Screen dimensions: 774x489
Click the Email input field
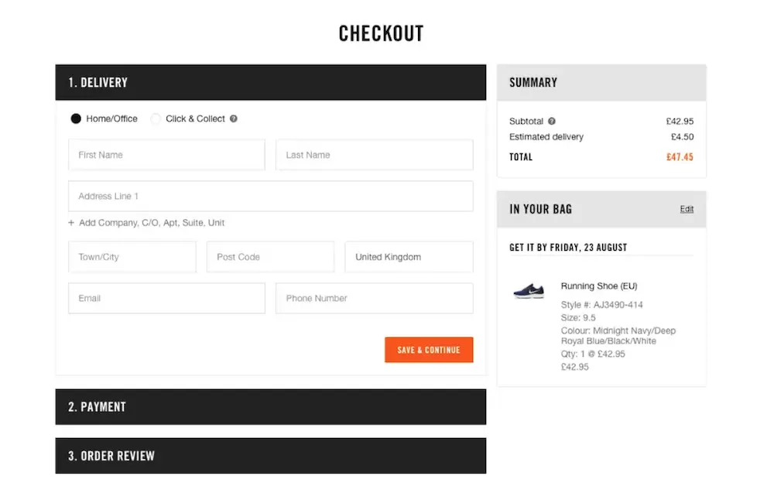(167, 299)
